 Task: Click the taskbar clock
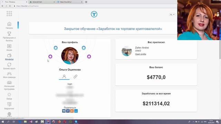click(211, 122)
